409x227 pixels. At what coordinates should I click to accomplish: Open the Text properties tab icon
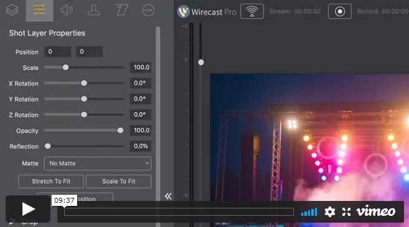(121, 11)
